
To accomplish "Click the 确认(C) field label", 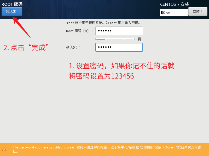I will click(73, 47).
